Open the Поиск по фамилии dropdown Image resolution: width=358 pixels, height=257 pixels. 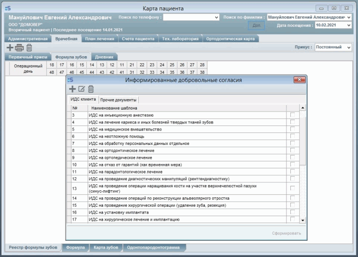coord(349,17)
